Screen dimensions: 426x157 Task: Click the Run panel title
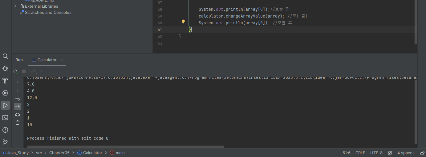(19, 60)
